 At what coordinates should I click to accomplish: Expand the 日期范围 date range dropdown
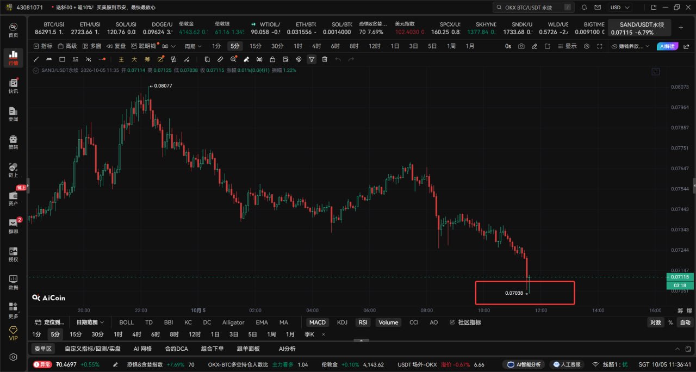(90, 323)
